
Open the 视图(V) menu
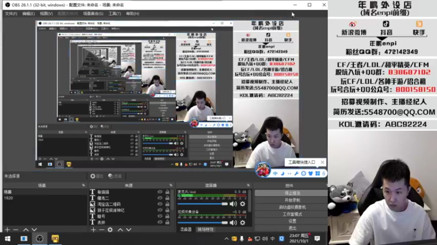click(x=46, y=14)
